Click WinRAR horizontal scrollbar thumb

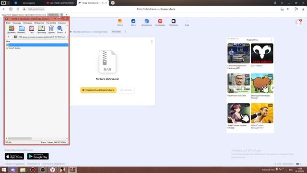point(20,138)
